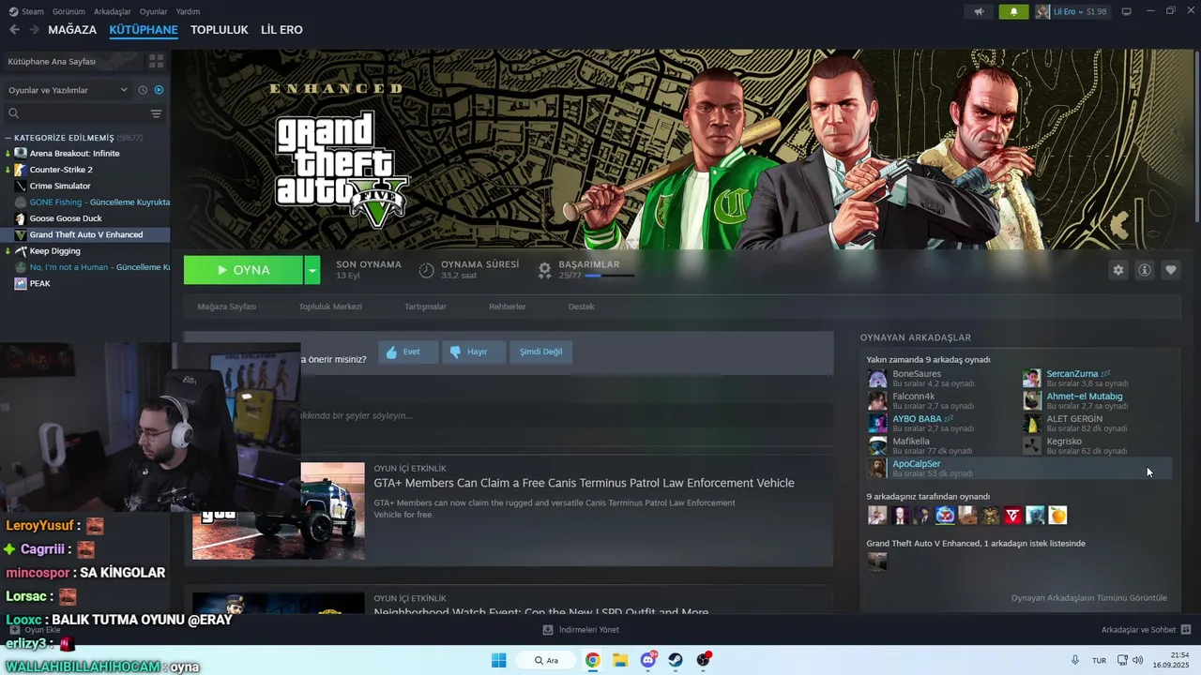Go to TOPLULUK section
This screenshot has height=675, width=1201.
[220, 29]
